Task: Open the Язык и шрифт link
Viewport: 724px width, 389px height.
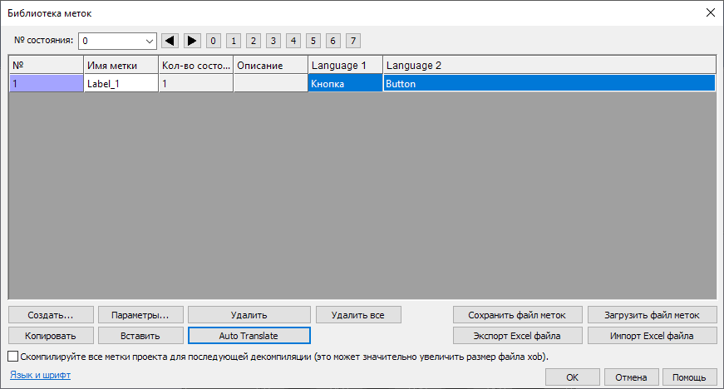Action: 40,376
